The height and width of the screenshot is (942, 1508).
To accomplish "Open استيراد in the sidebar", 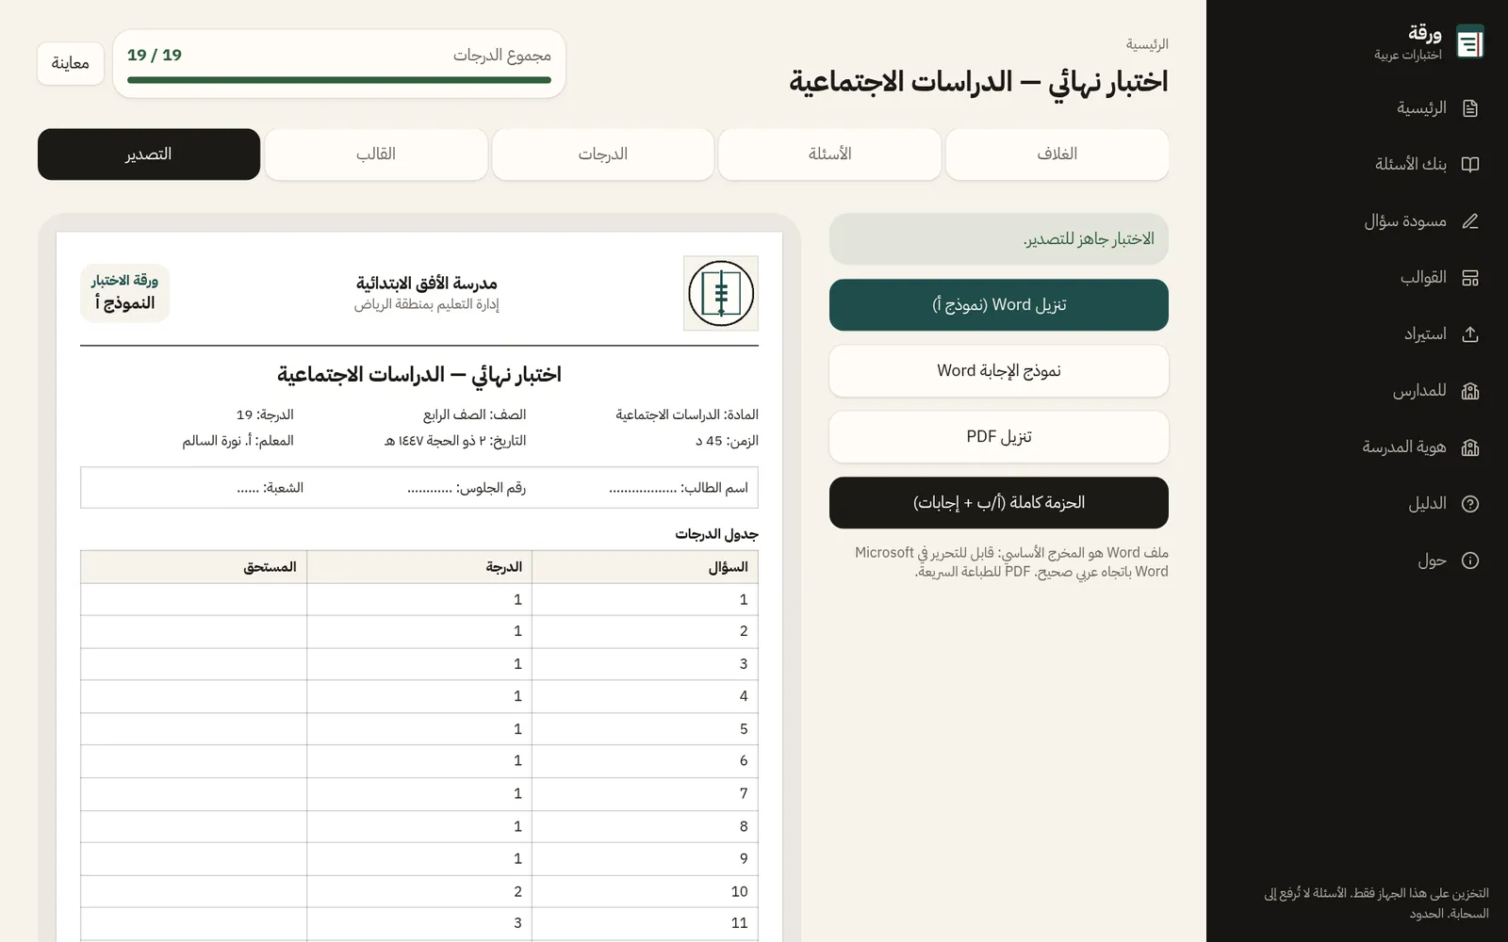I will pos(1357,334).
